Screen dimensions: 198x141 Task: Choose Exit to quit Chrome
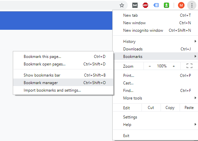[x=155, y=135]
